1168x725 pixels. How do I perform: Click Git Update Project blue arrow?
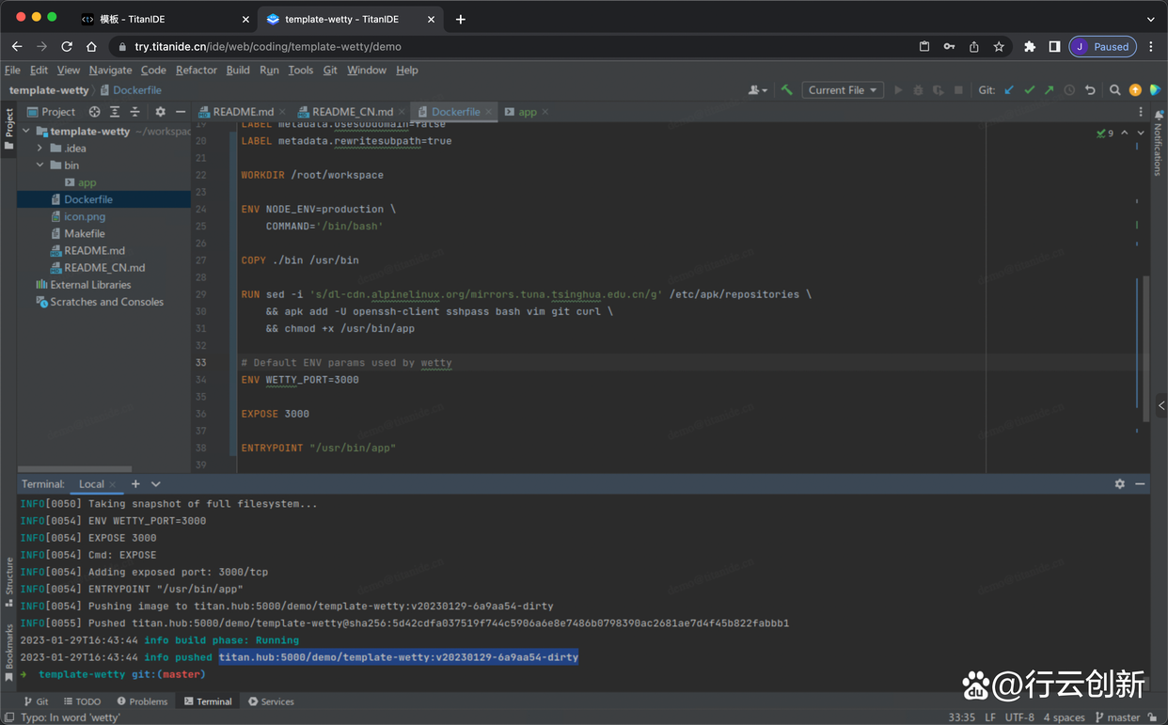pyautogui.click(x=1009, y=90)
